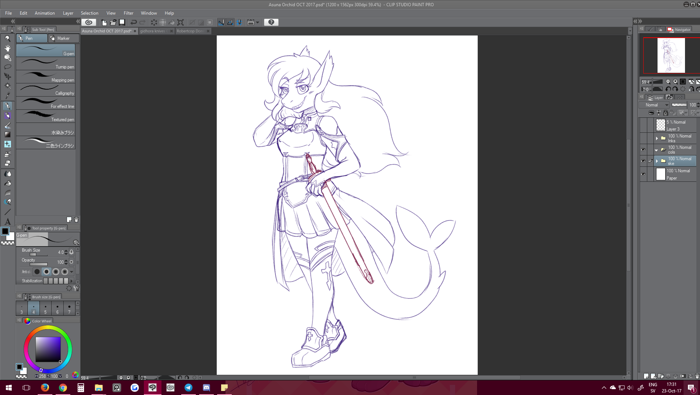Open the Filter menu
The image size is (700, 395).
click(x=129, y=13)
